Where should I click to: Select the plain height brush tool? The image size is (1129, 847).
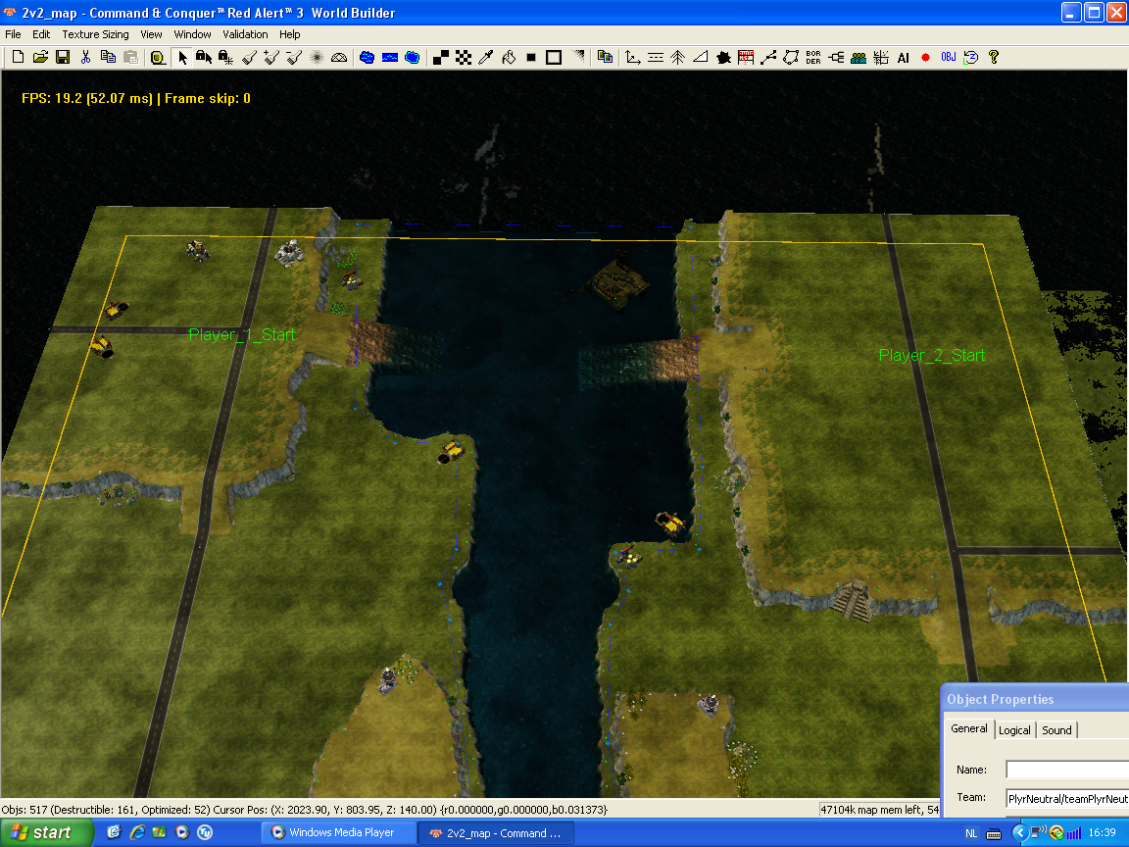tap(249, 57)
